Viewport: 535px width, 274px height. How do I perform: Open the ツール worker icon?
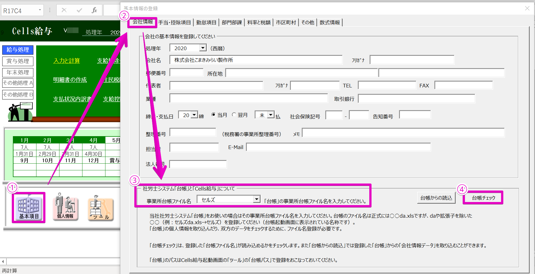click(101, 208)
